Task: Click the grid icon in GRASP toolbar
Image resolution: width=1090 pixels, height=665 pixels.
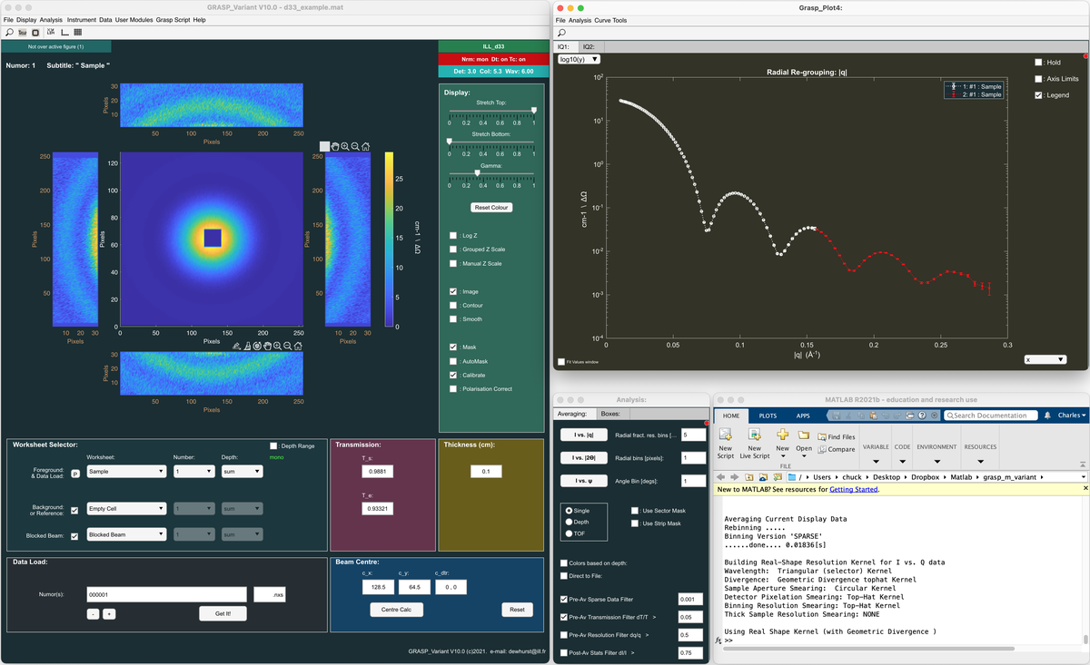Action: 79,32
